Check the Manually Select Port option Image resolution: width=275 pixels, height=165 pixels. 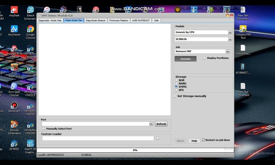pos(44,128)
